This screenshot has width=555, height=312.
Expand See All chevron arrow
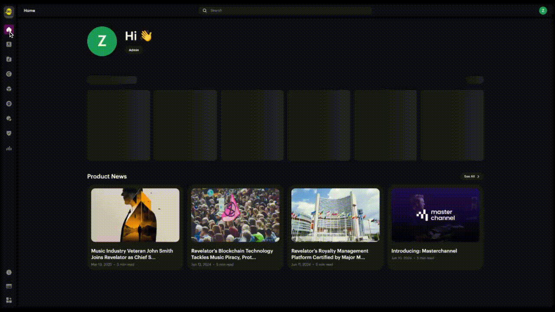point(478,176)
